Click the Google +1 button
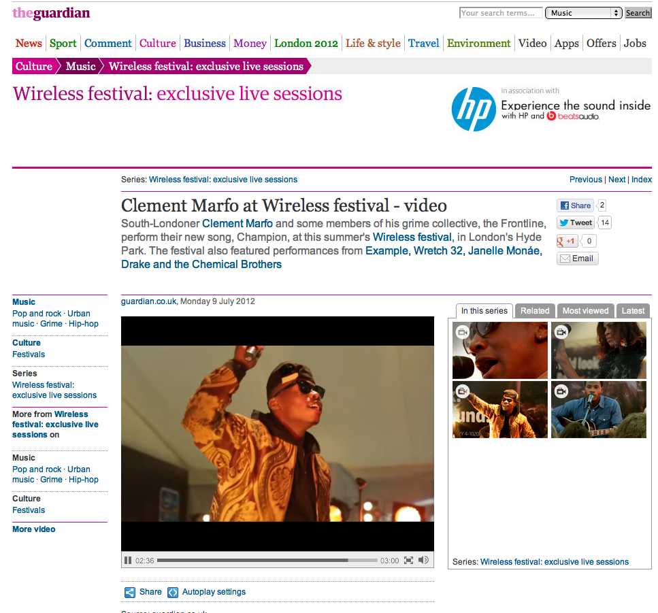658x613 pixels. pos(567,241)
